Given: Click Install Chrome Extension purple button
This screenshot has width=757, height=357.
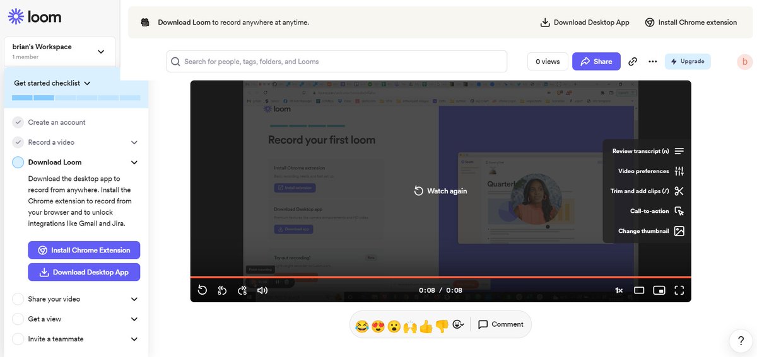Looking at the screenshot, I should point(84,250).
